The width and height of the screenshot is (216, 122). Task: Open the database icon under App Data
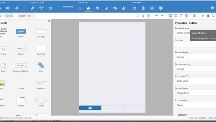pos(143,8)
